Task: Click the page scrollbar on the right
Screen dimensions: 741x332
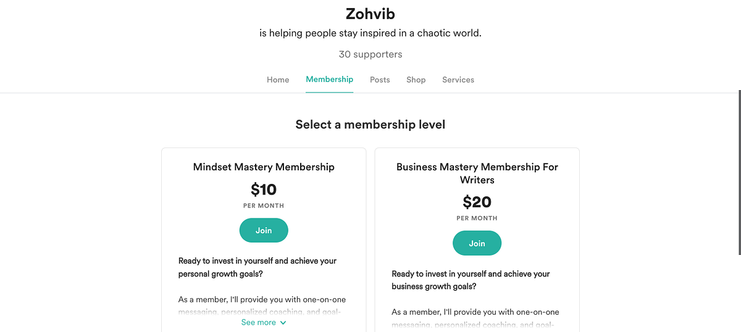Action: (739, 173)
